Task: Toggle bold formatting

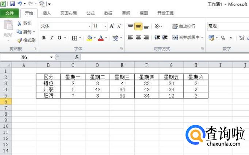Action: coord(44,38)
